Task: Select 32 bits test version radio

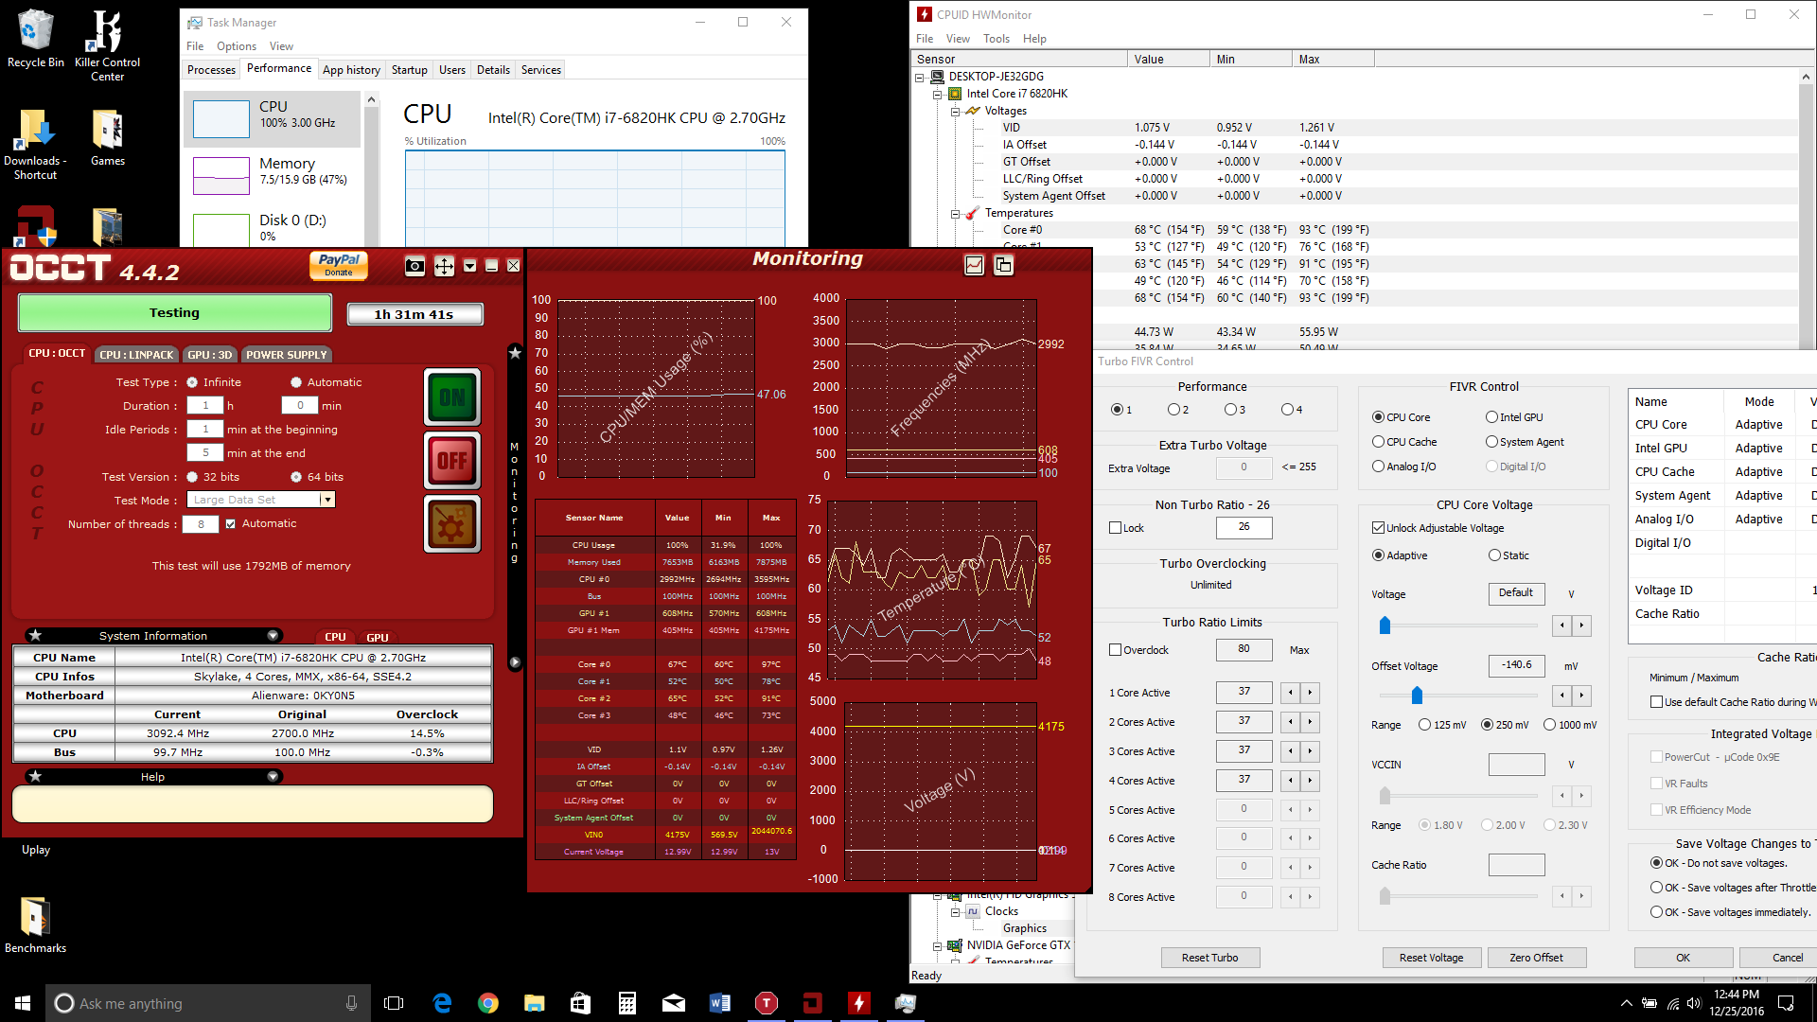Action: click(192, 477)
